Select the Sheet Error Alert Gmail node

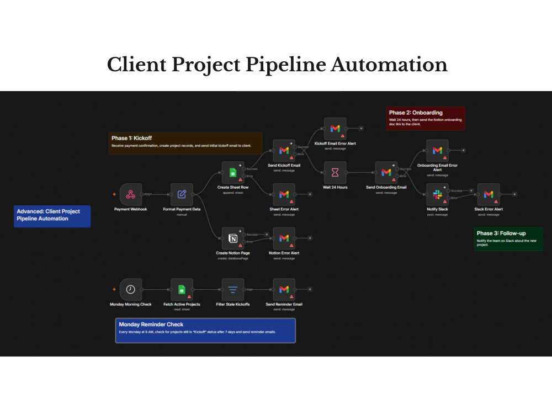click(x=284, y=194)
